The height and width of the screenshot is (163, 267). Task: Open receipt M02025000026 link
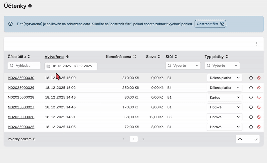tap(21, 117)
